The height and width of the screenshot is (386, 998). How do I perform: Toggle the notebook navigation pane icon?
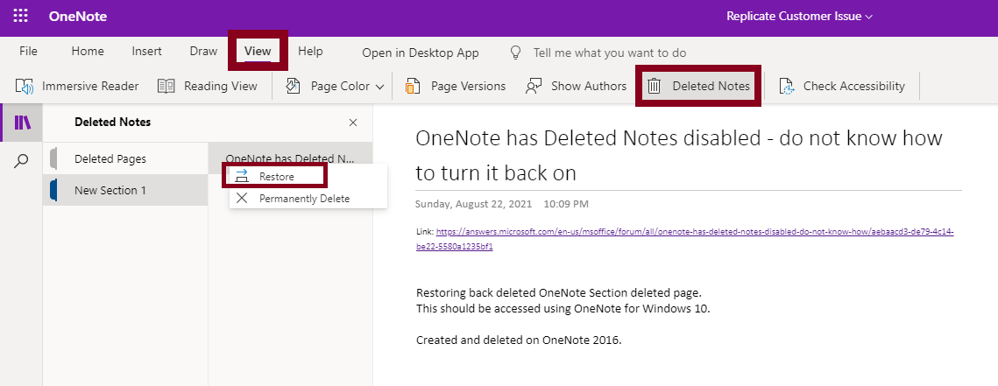click(x=22, y=123)
